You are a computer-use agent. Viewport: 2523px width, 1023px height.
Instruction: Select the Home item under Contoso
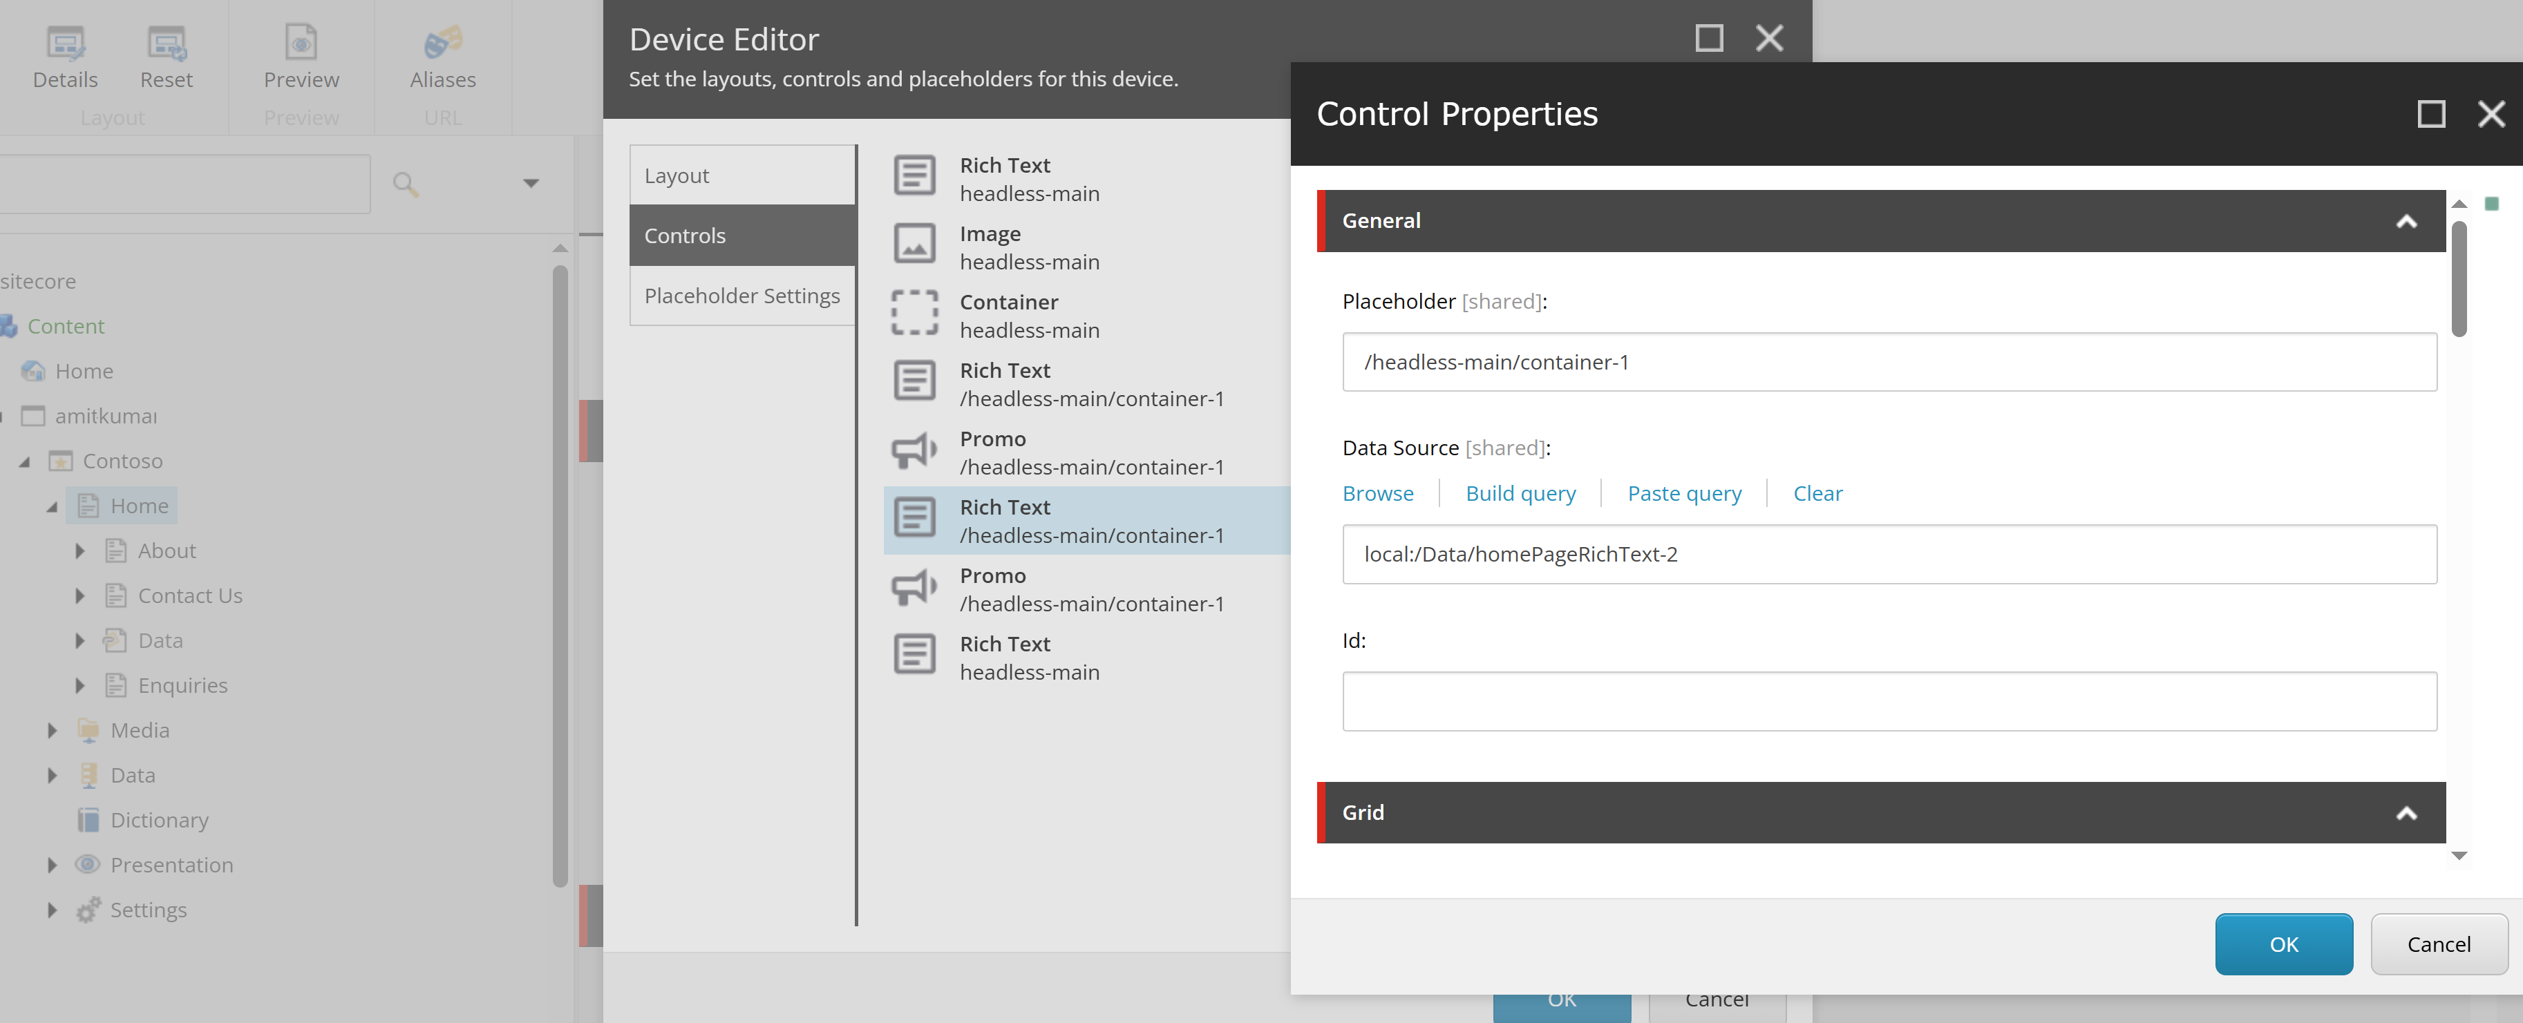click(x=124, y=506)
